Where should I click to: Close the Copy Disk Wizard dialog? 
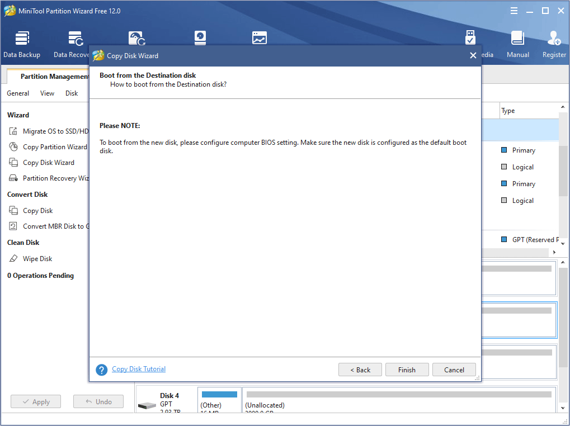coord(473,55)
